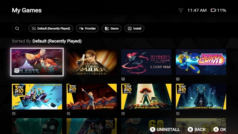The image size is (238, 134).
Task: Check the Wi-Fi status icon
Action: (x=181, y=10)
